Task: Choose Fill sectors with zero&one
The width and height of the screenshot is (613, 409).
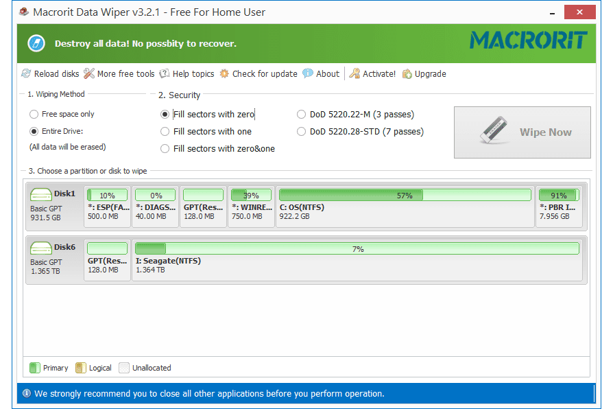Action: [x=165, y=149]
